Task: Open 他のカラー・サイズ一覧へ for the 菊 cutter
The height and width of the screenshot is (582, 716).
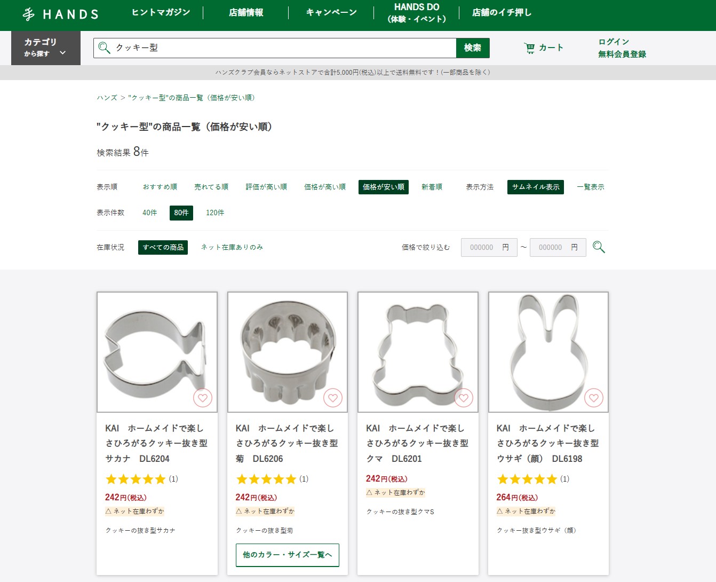Action: [x=287, y=555]
